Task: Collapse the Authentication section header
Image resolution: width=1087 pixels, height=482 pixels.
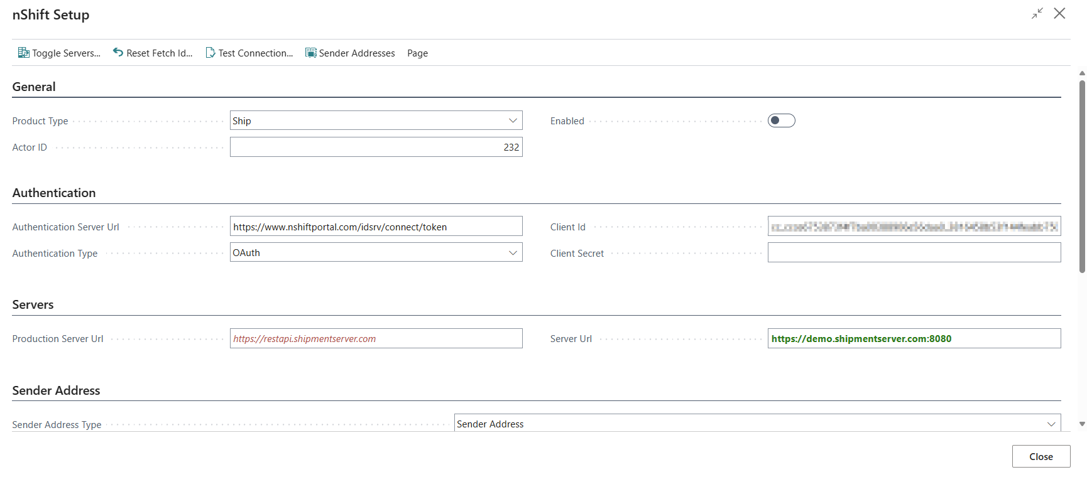Action: 54,193
